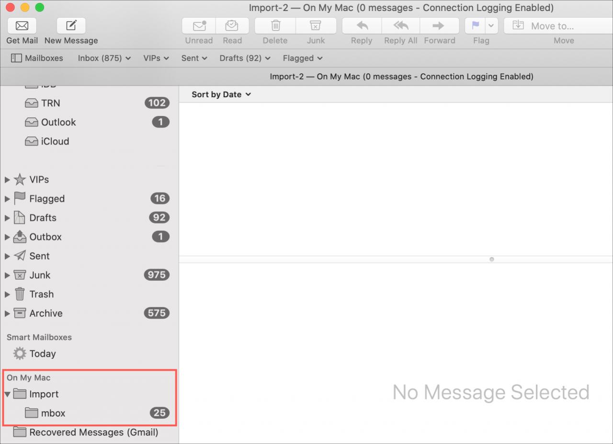Flag message with the flag icon
This screenshot has height=444, width=613.
475,25
